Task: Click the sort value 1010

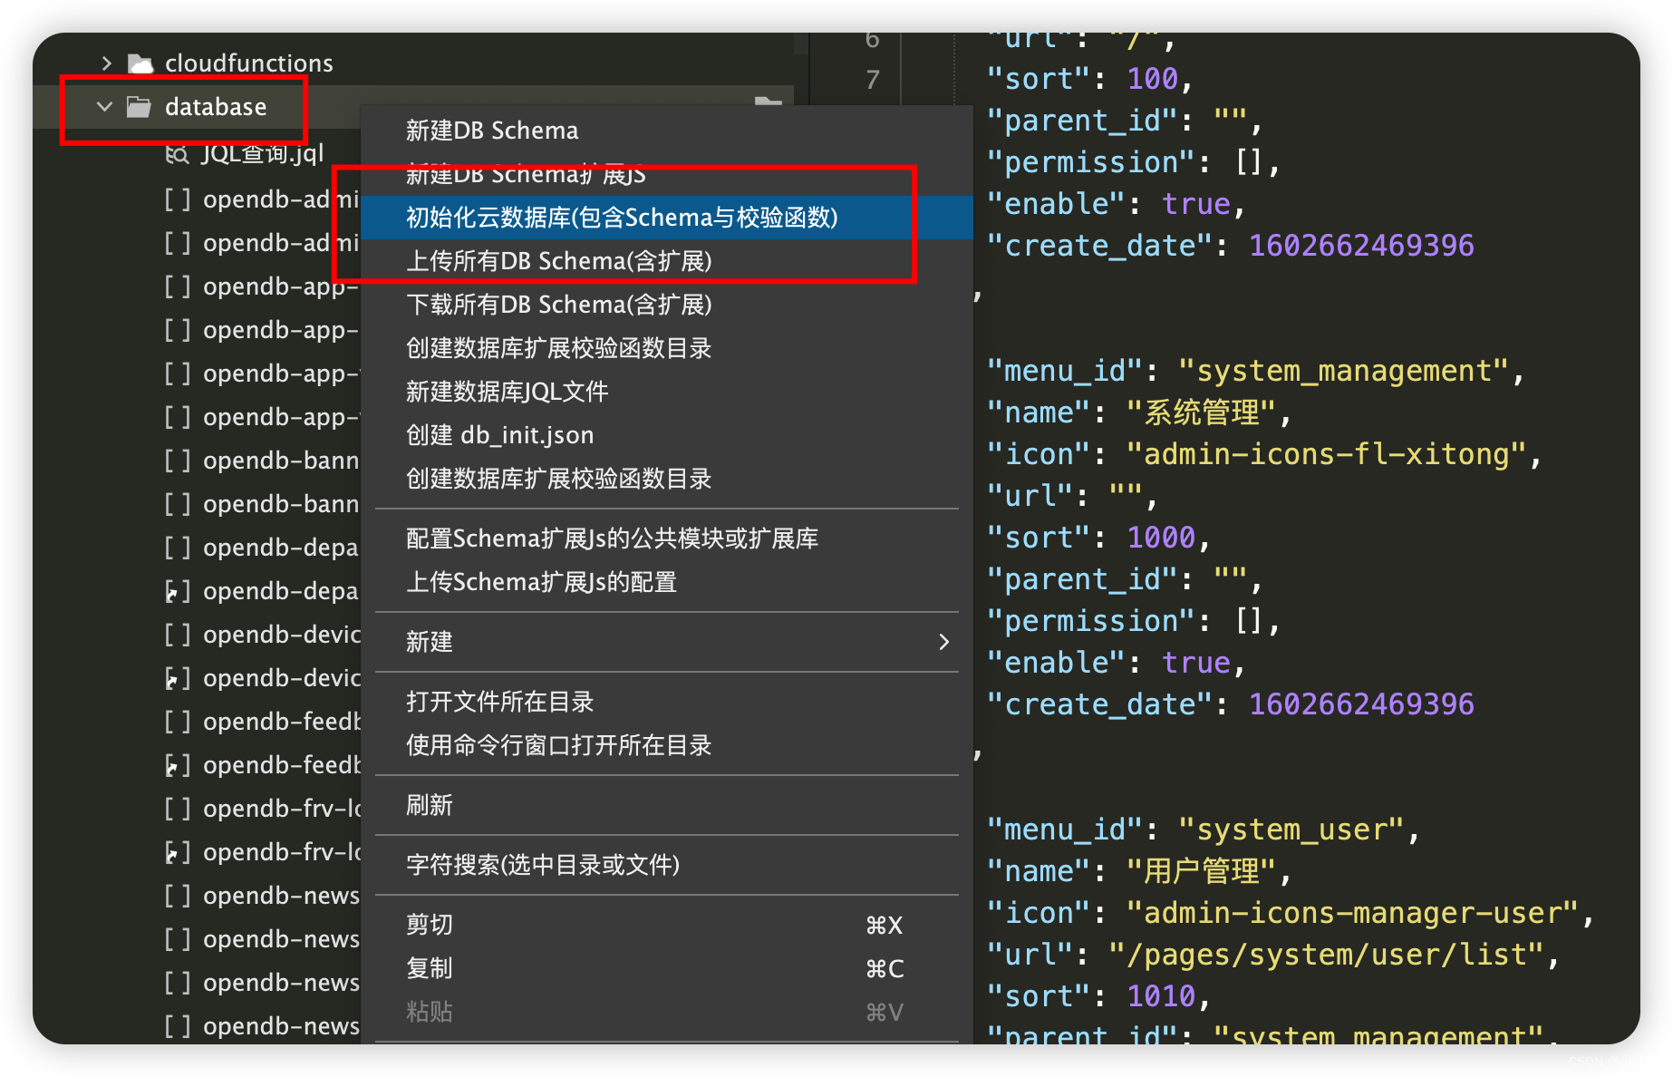Action: (x=1162, y=996)
